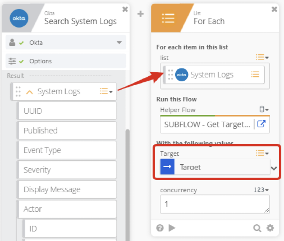Click the Okta logo on Search System Logs card
Image resolution: width=284 pixels, height=241 pixels.
tap(19, 18)
